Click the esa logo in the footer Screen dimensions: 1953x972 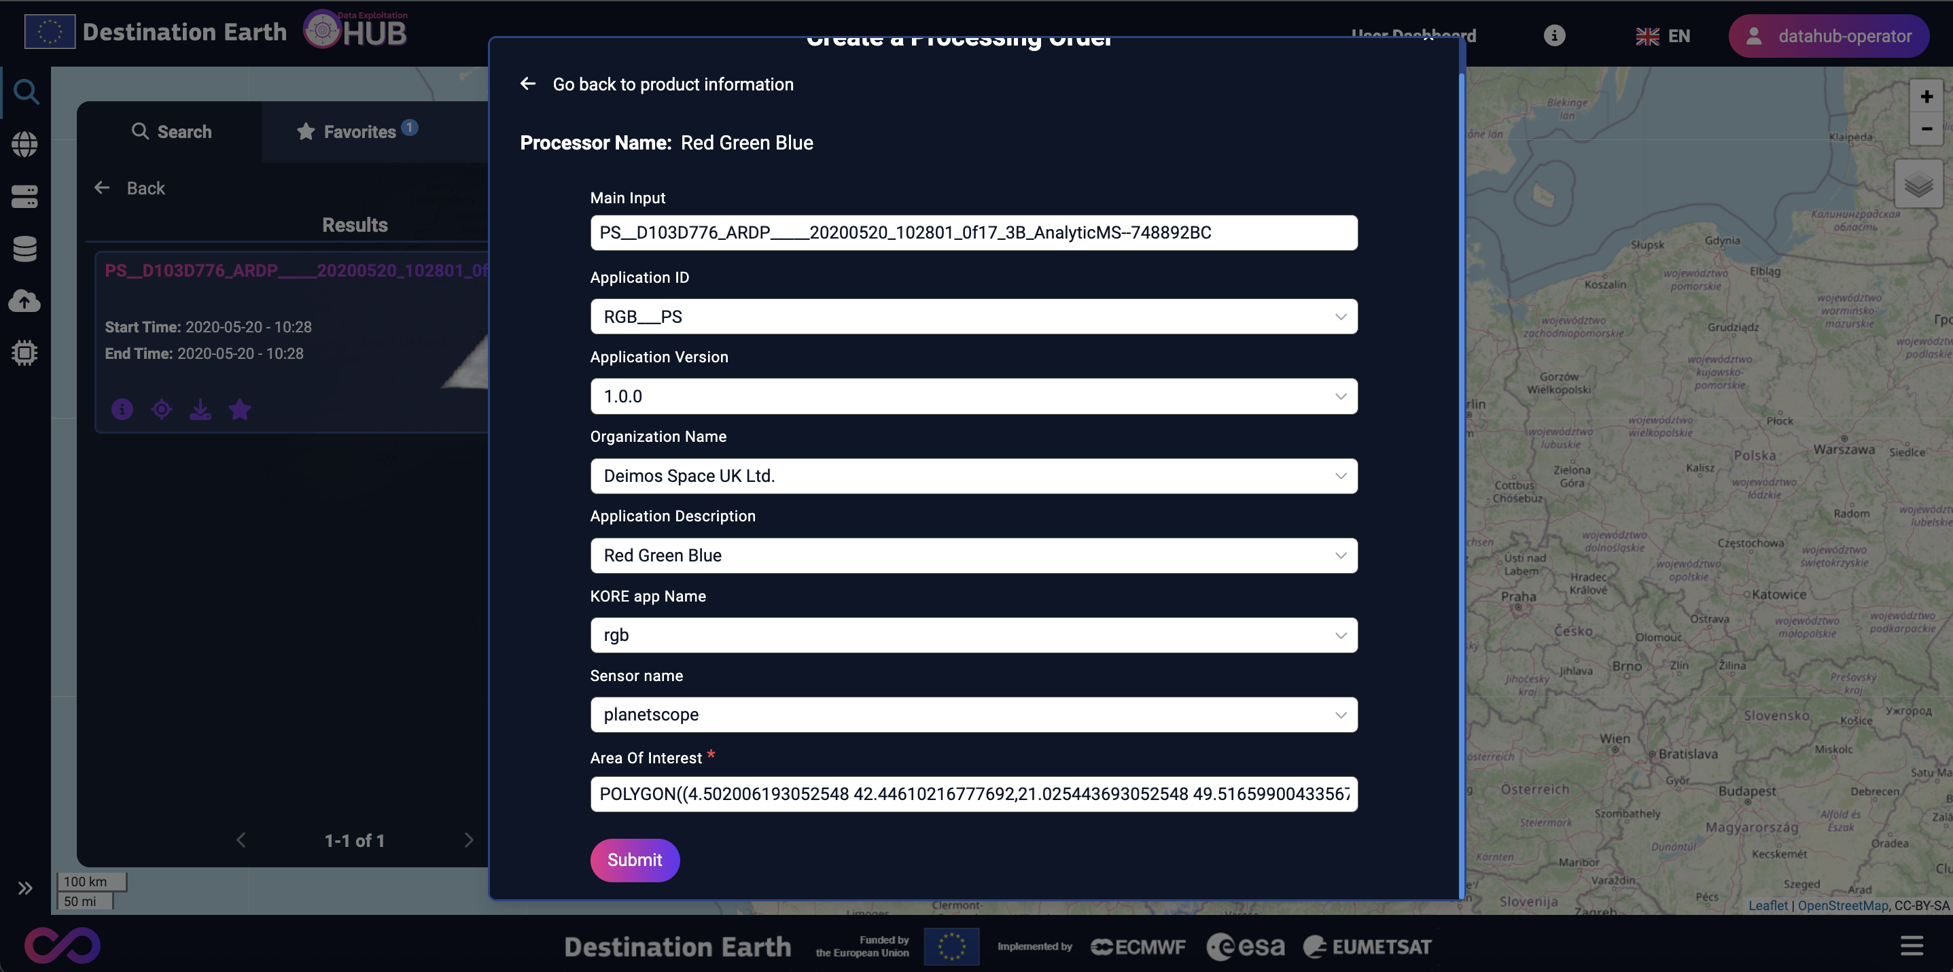[x=1245, y=946]
